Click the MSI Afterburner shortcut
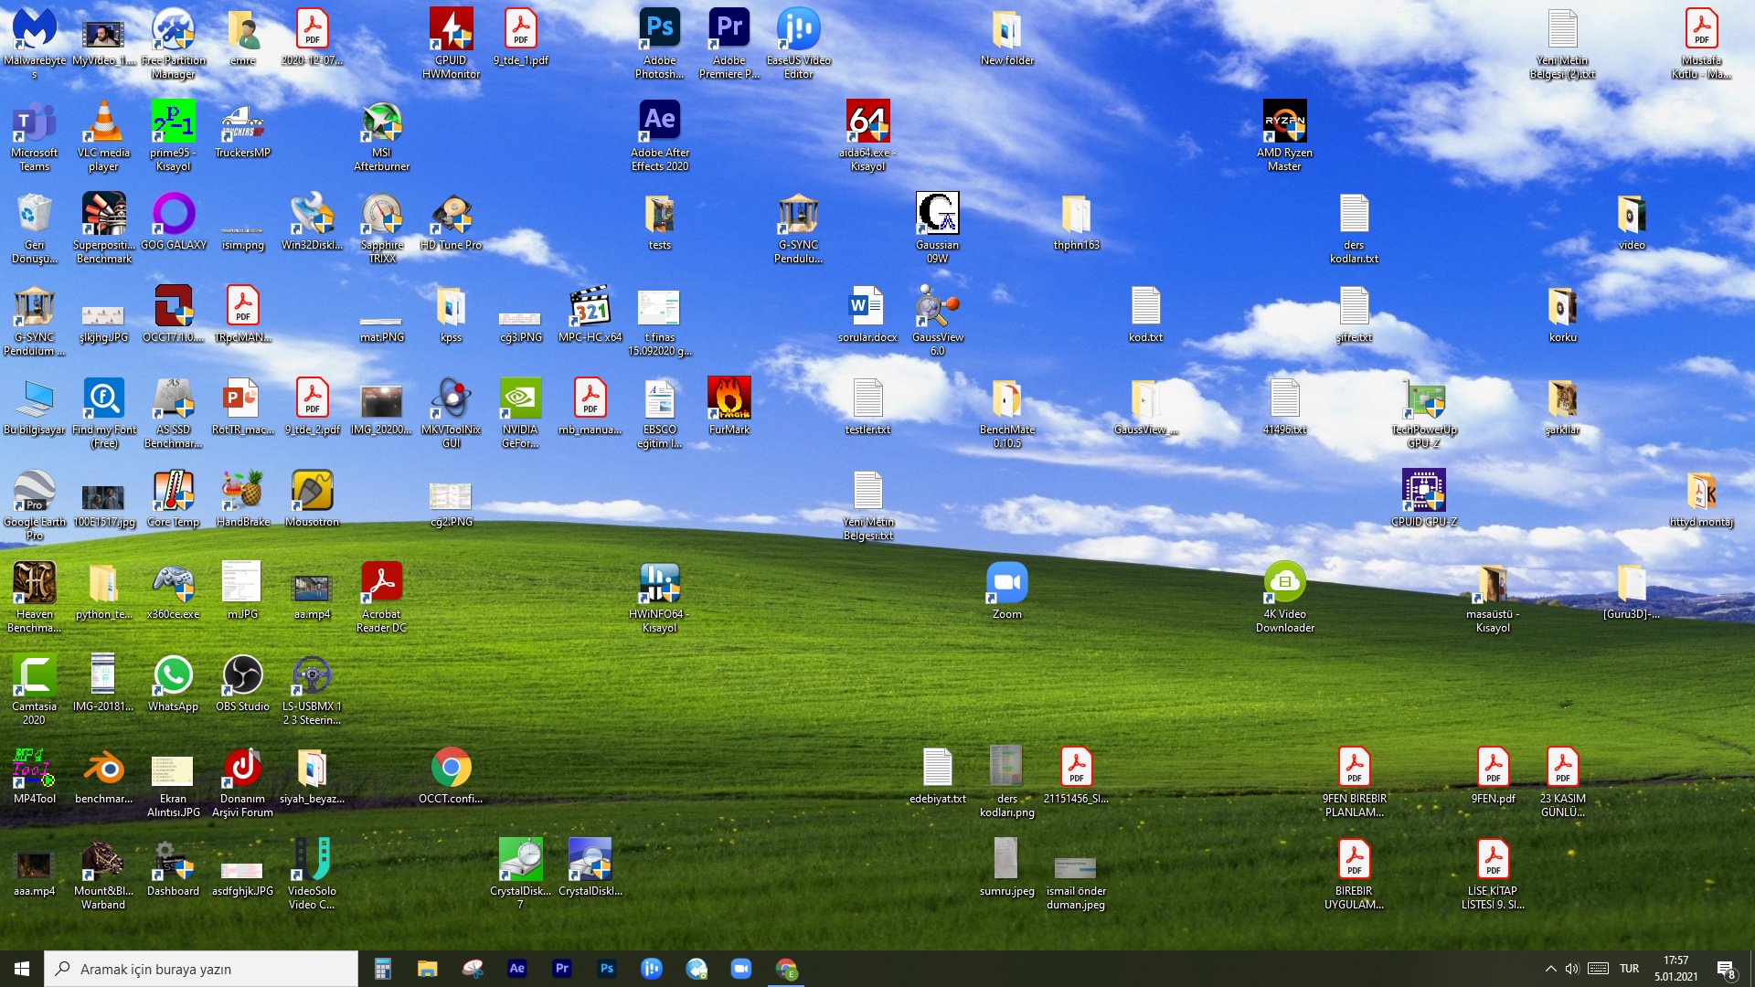Image resolution: width=1755 pixels, height=987 pixels. click(381, 122)
